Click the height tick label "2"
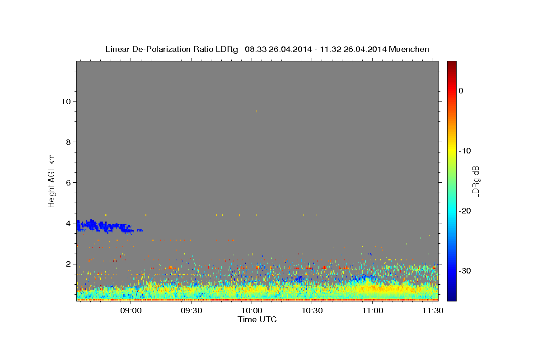The image size is (542, 361). click(x=67, y=264)
